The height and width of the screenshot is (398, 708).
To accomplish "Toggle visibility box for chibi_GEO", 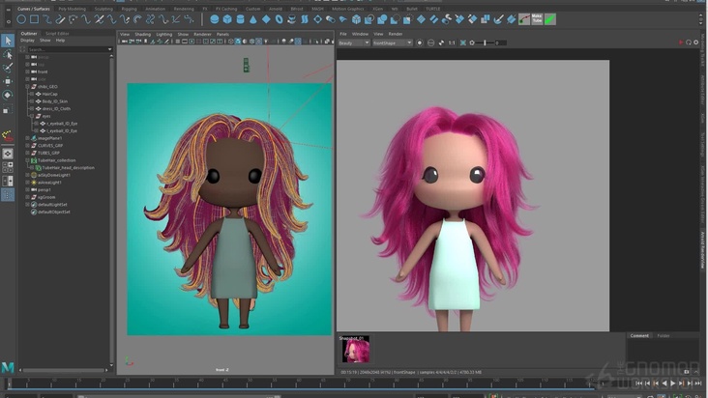I will click(27, 86).
